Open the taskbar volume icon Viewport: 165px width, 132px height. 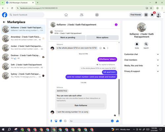point(140,129)
